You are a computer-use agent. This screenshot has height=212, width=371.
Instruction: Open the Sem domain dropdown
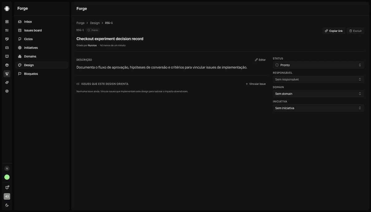click(x=318, y=94)
